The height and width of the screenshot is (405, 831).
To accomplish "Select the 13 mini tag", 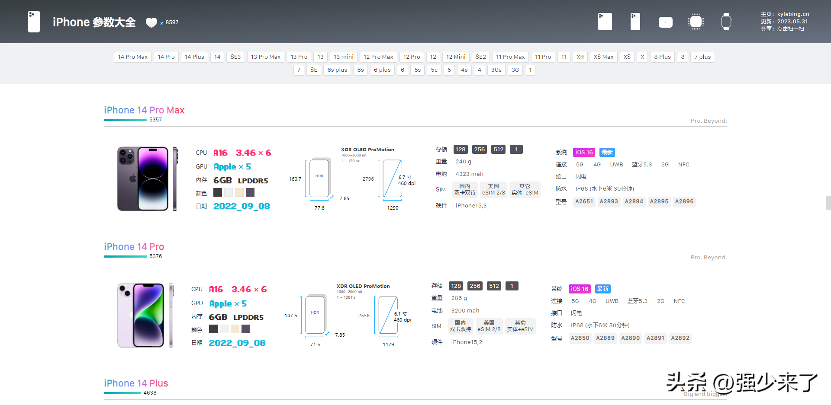I will point(343,57).
